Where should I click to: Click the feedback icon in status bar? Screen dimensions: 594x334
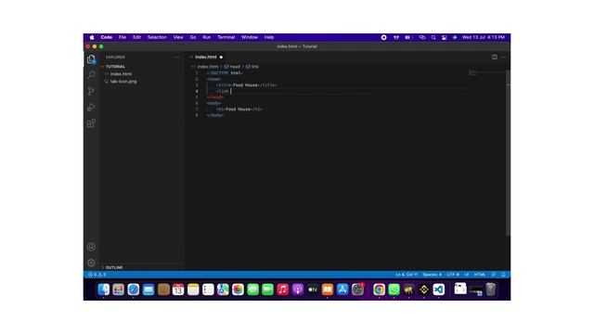pos(494,275)
